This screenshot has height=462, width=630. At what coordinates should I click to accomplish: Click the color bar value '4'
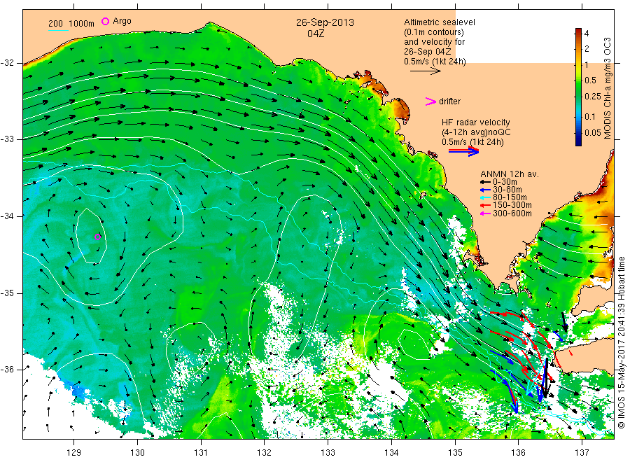click(x=587, y=34)
